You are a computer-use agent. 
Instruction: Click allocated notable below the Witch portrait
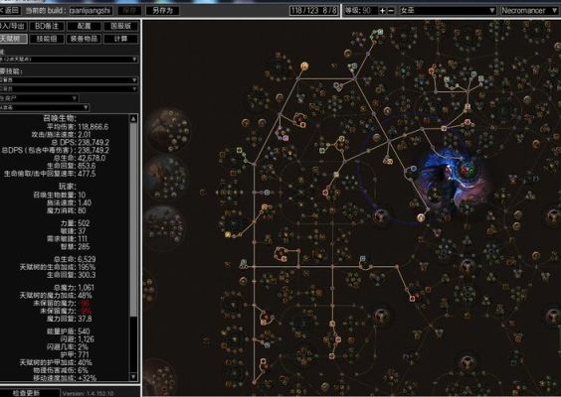click(x=421, y=217)
